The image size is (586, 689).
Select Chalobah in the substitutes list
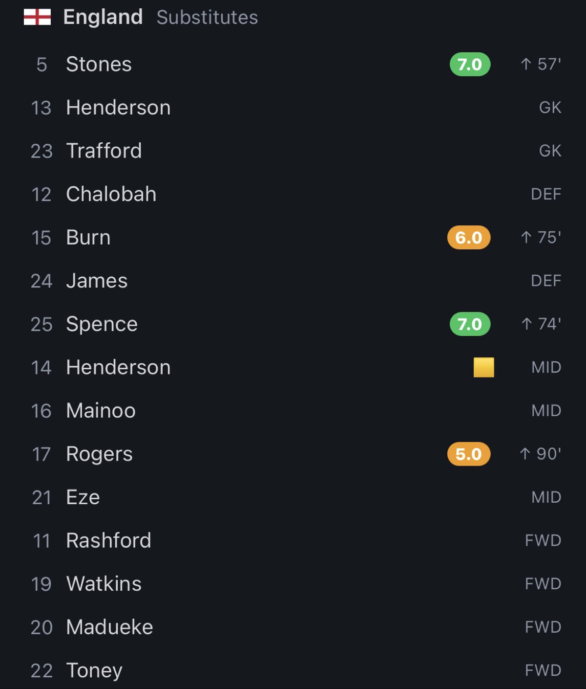(293, 194)
